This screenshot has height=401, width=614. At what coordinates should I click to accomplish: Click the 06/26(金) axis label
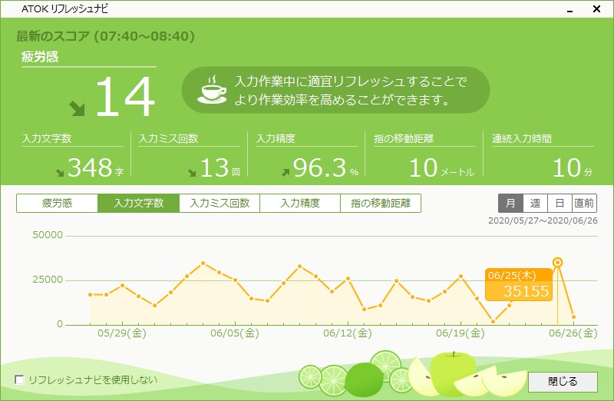(573, 333)
